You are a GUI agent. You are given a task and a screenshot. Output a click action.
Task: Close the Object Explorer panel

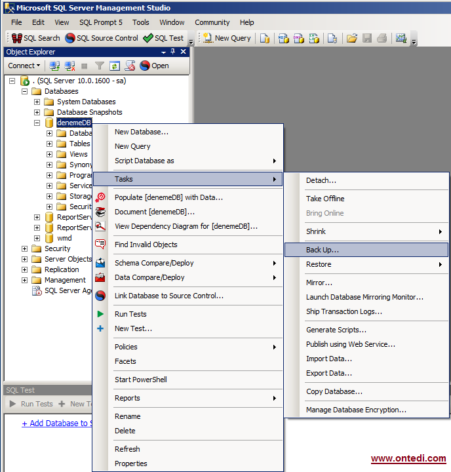183,52
